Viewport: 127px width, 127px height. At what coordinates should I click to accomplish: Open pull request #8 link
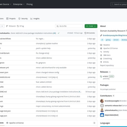point(55,33)
